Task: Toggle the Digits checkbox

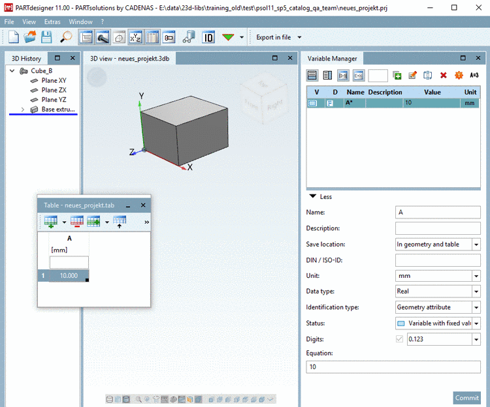Action: (x=399, y=339)
